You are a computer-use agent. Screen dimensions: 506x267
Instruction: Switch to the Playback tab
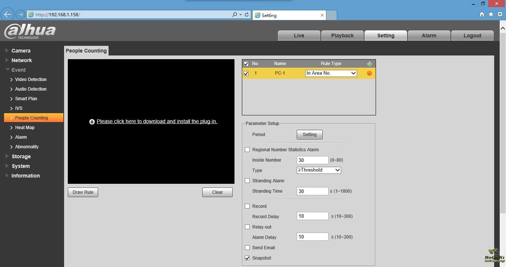pos(342,36)
